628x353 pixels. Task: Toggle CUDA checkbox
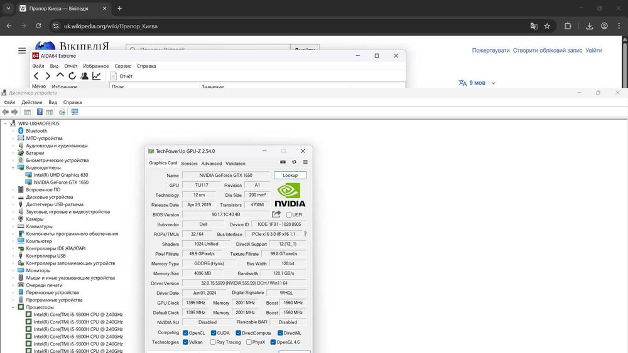(x=214, y=332)
